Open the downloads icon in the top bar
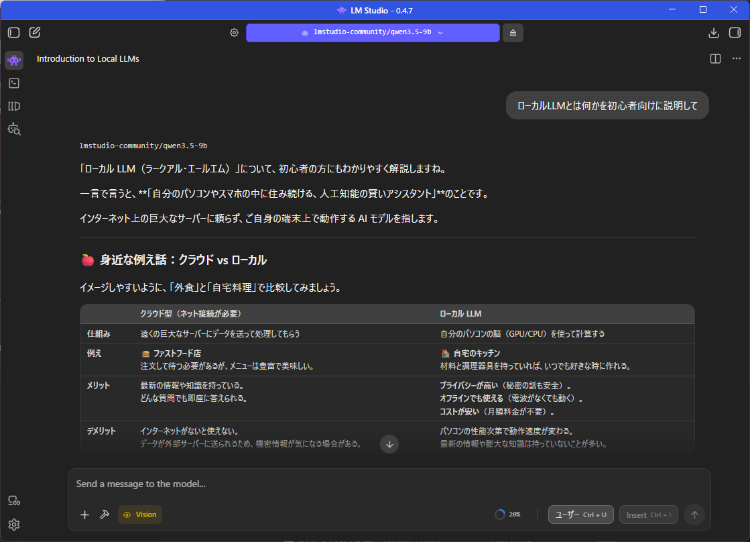 click(713, 33)
